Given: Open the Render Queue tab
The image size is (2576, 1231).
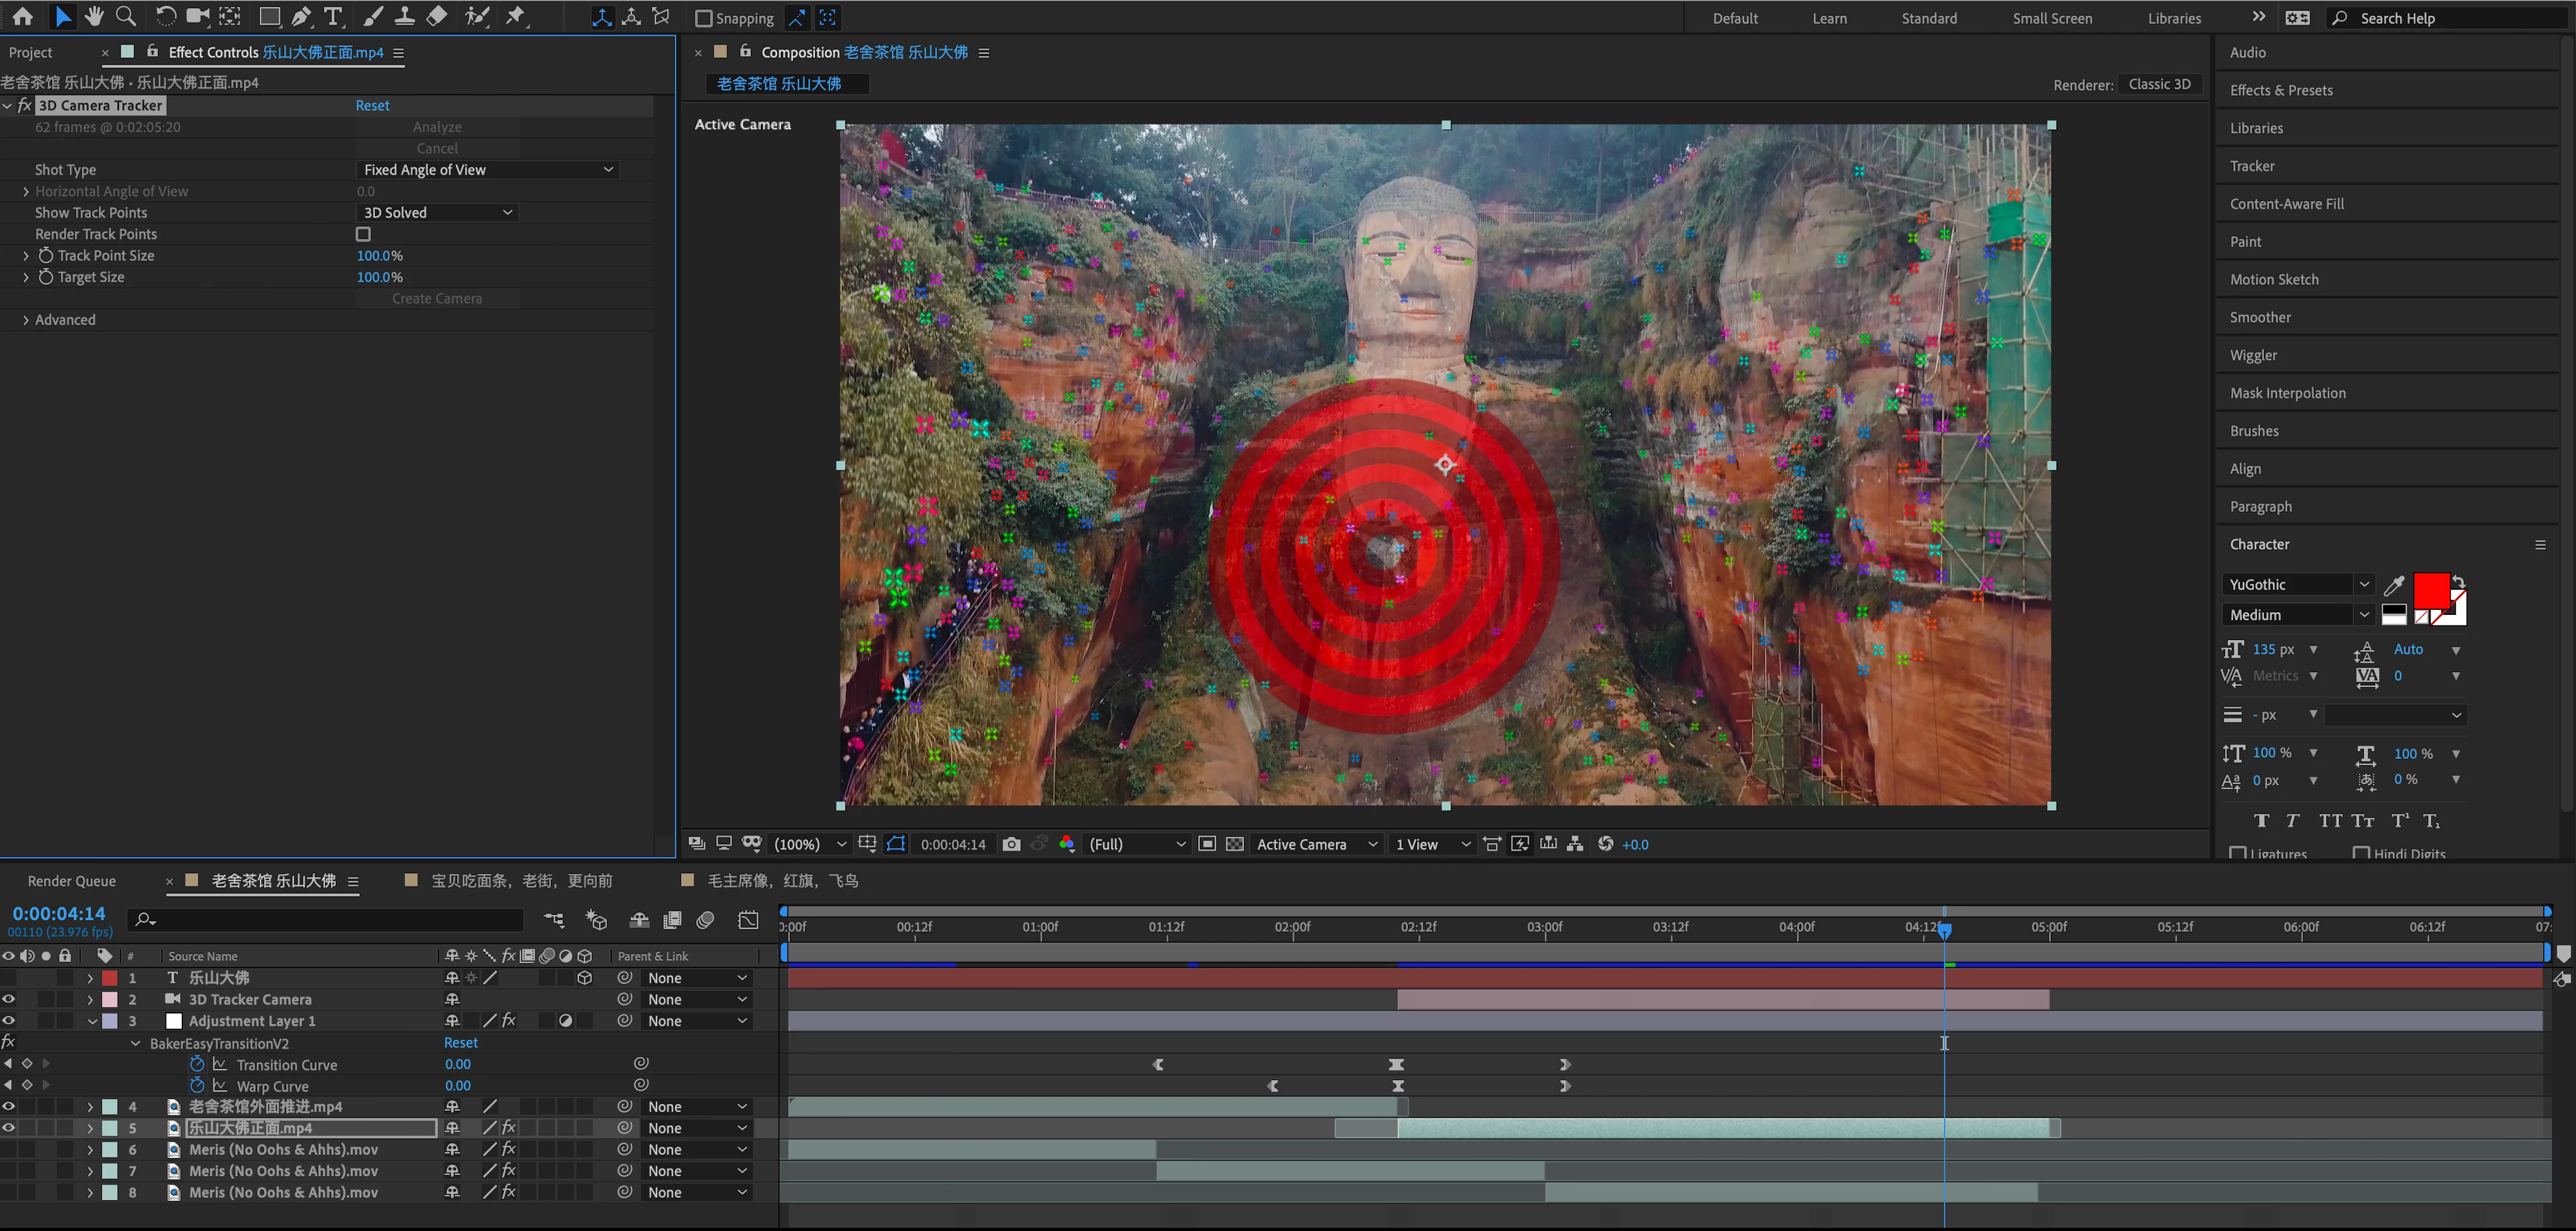Looking at the screenshot, I should (72, 881).
